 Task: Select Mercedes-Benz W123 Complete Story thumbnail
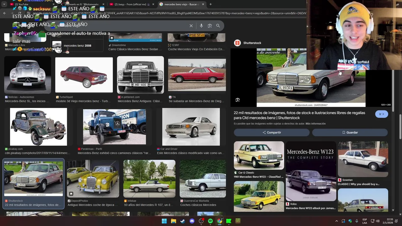pyautogui.click(x=311, y=171)
